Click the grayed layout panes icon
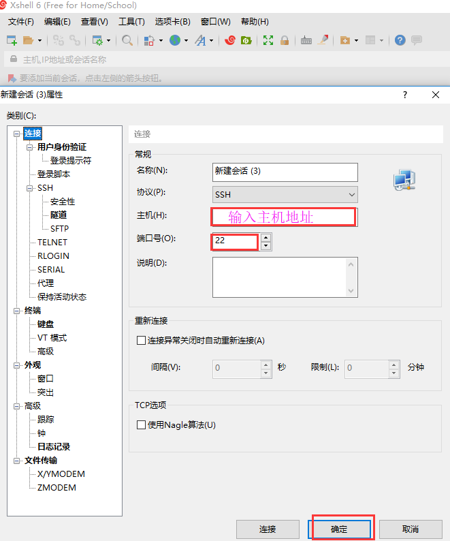 tap(370, 40)
